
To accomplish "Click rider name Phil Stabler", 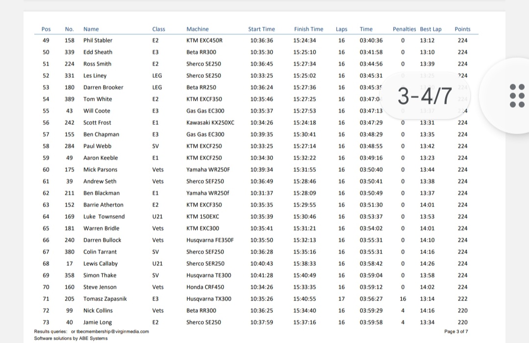I will click(97, 41).
